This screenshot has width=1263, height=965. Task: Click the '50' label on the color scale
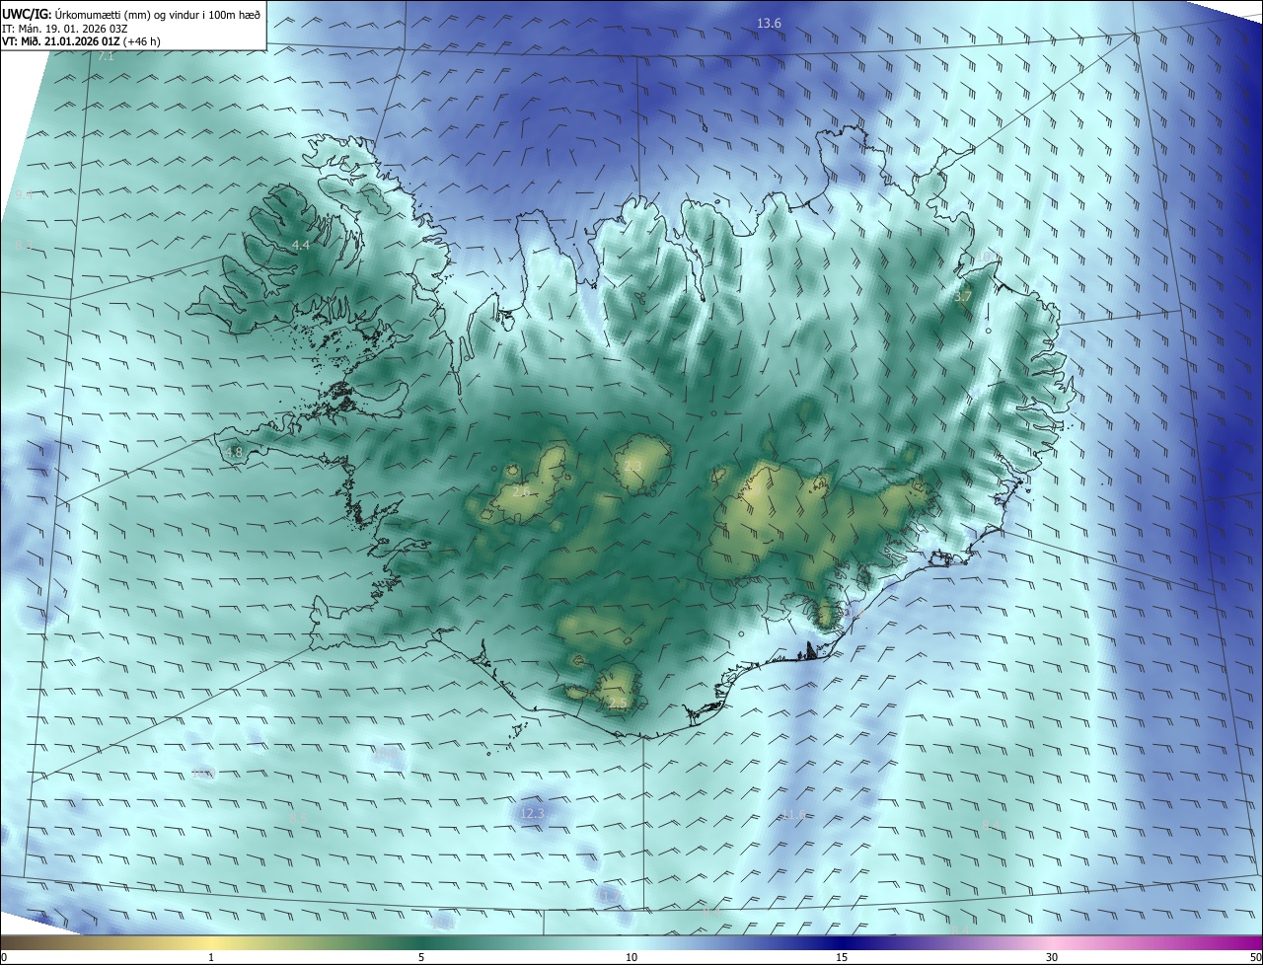coord(1255,957)
